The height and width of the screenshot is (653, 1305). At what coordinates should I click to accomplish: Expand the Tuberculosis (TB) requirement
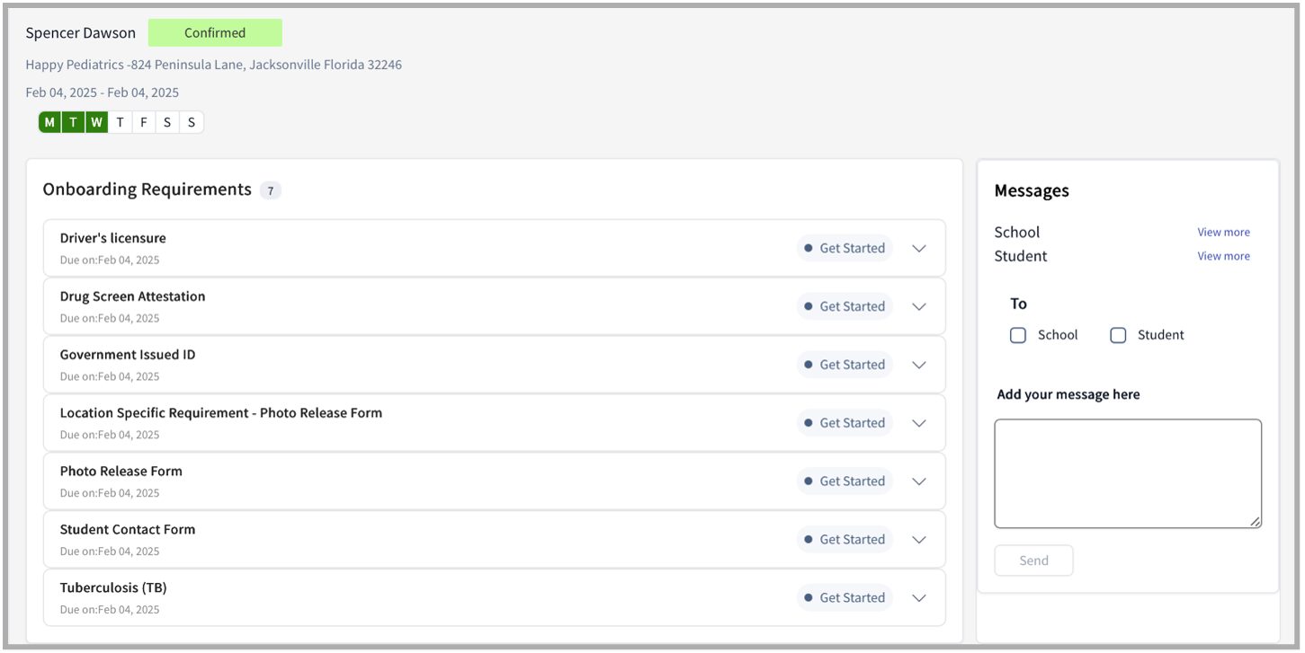coord(918,596)
